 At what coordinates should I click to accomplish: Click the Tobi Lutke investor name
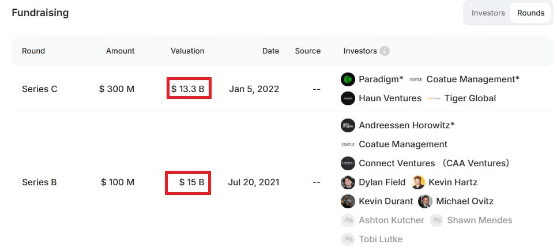coord(381,239)
